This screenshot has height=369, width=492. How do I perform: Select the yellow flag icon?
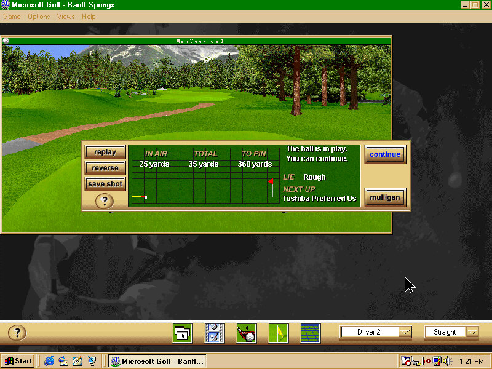pyautogui.click(x=278, y=333)
